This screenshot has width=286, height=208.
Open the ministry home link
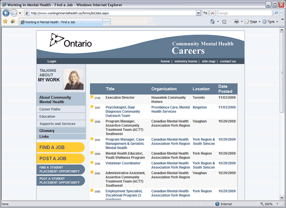(185, 61)
